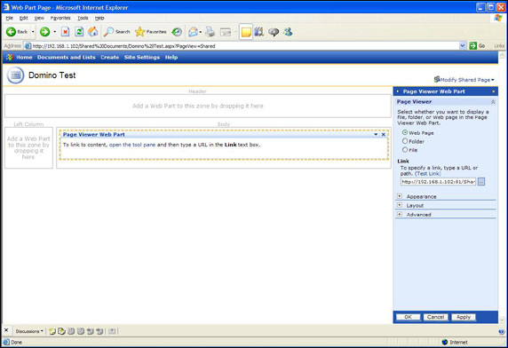Close the Discussions toolbar with X
The image size is (508, 348).
point(6,330)
